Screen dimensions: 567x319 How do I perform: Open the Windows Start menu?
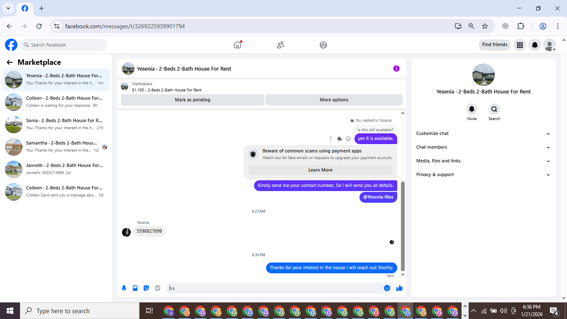click(x=10, y=311)
